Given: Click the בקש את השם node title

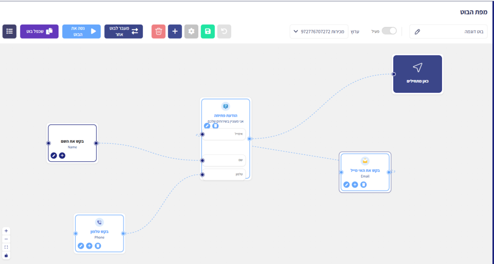Looking at the screenshot, I should pyautogui.click(x=72, y=141).
